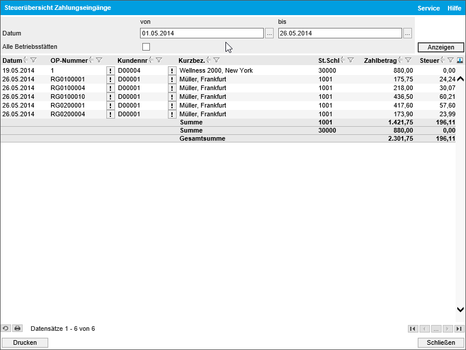The height and width of the screenshot is (350, 466).
Task: Click the refresh icon at bottom left
Action: [6, 328]
